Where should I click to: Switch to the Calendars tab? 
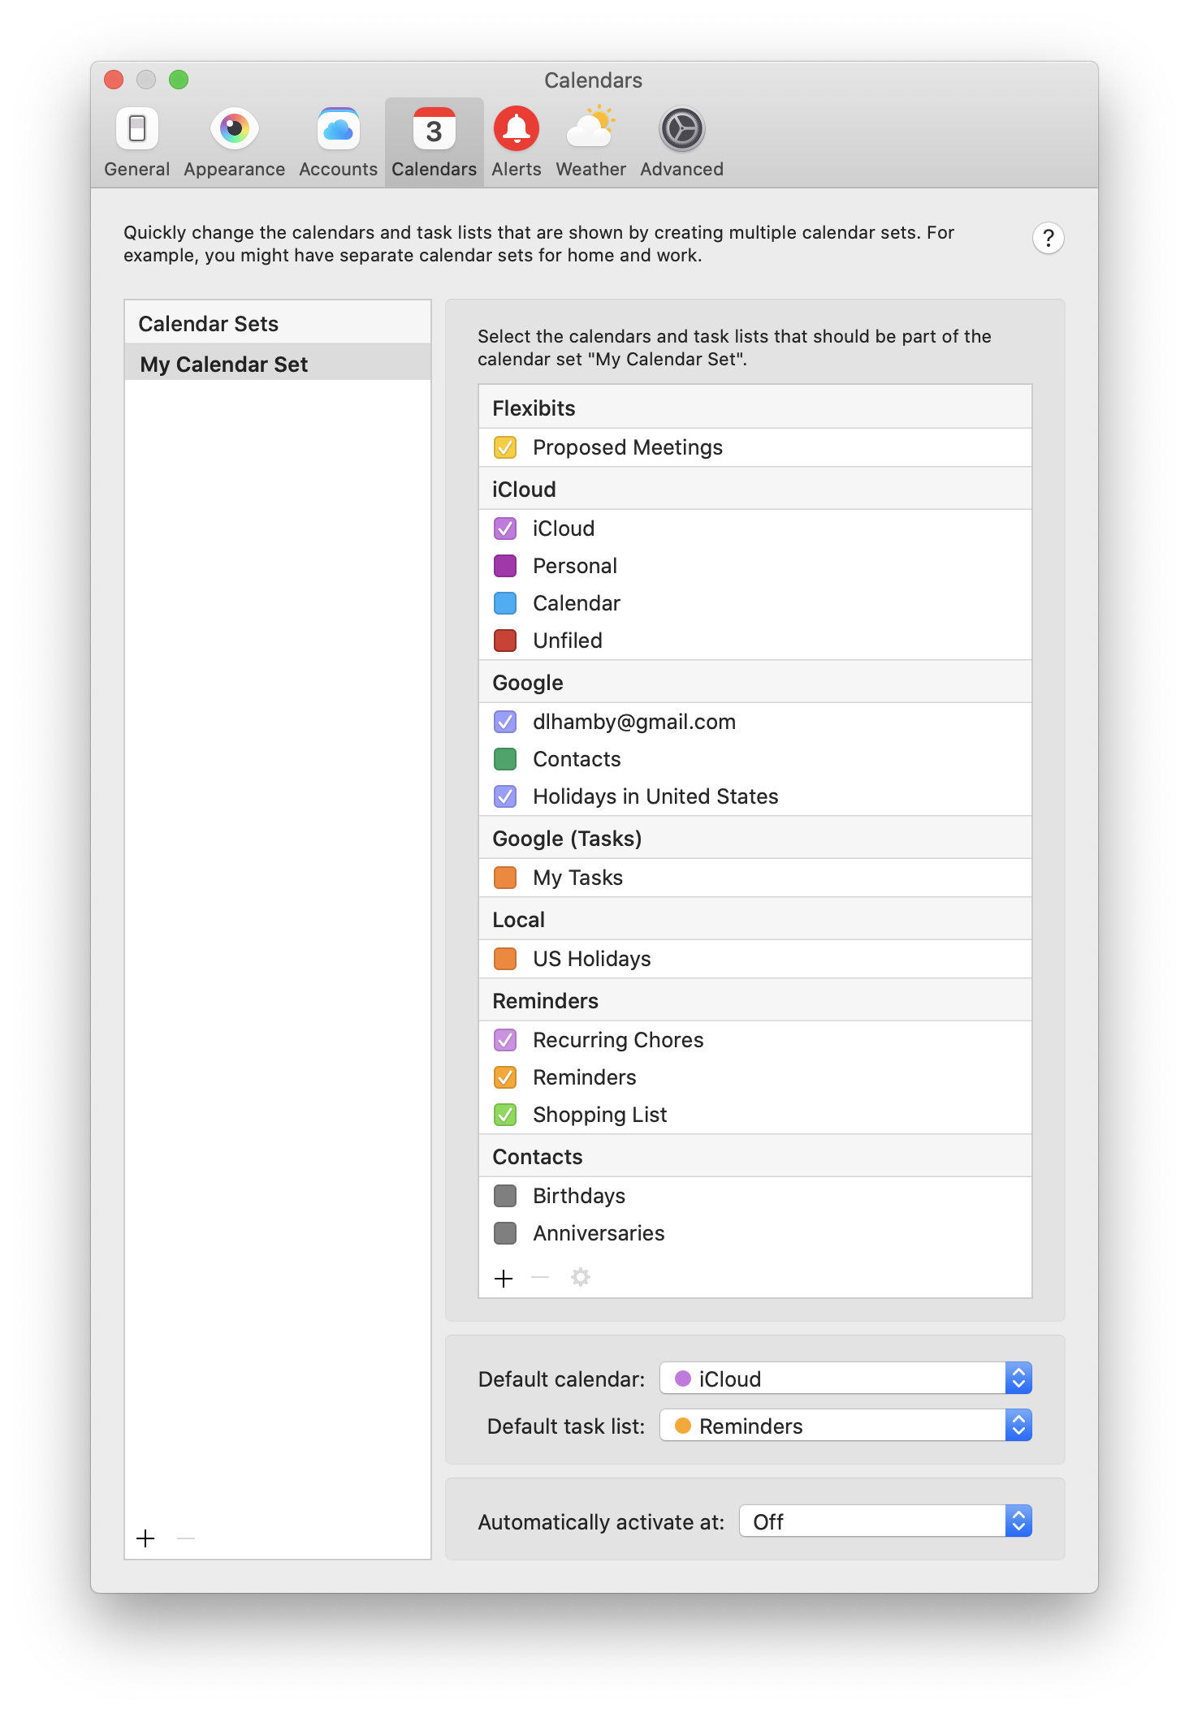pos(434,142)
